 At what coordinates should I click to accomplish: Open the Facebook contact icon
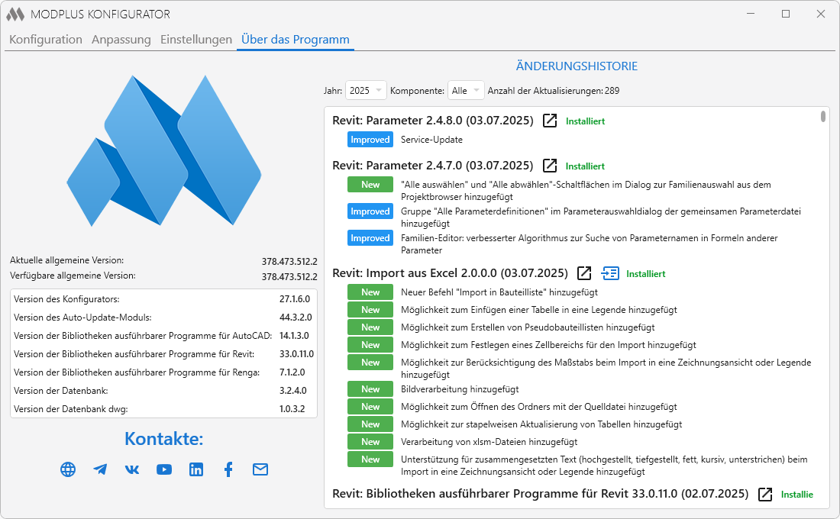tap(228, 469)
